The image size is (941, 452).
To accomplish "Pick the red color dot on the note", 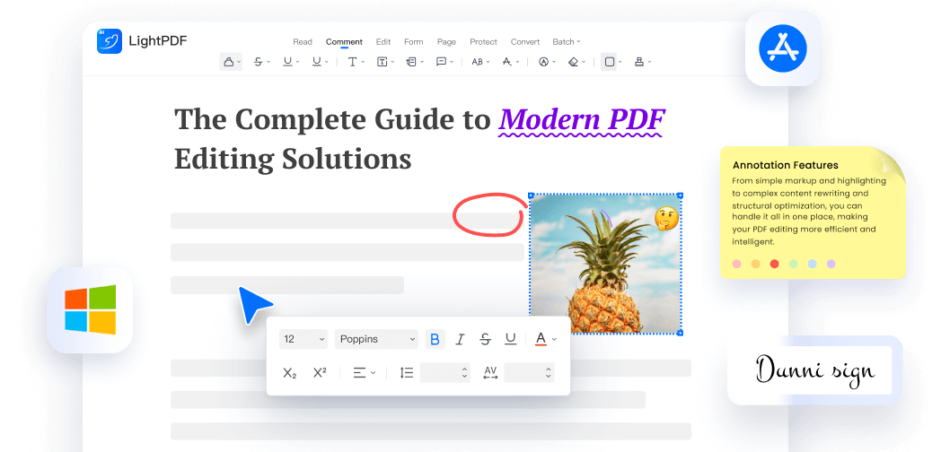I will tap(774, 264).
